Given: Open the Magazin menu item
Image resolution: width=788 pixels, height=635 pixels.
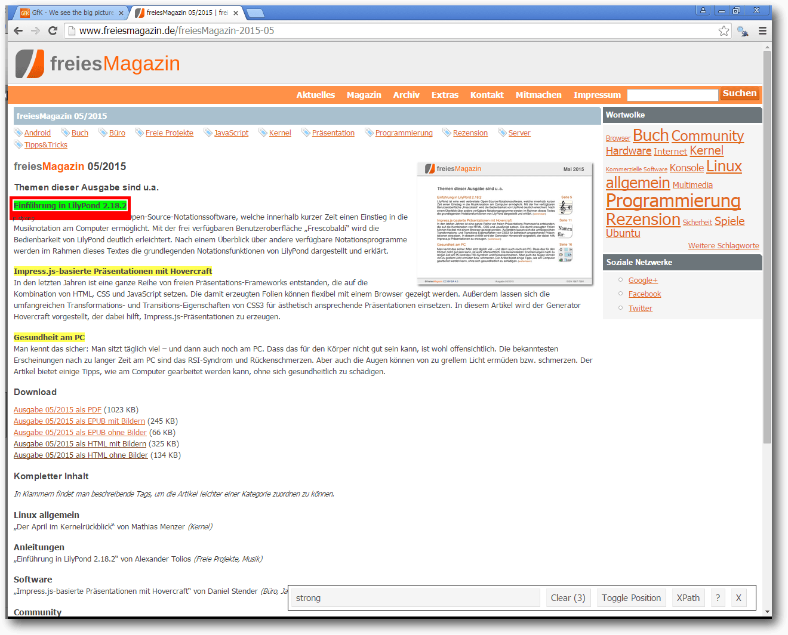Looking at the screenshot, I should point(364,95).
